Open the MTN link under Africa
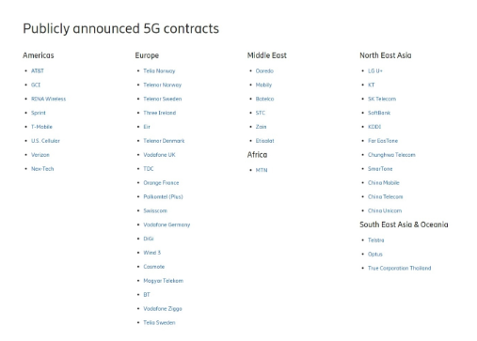Viewport: 477px width, 341px height. 262,170
